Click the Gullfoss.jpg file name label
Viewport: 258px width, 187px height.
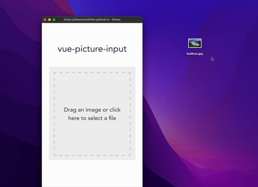195,54
